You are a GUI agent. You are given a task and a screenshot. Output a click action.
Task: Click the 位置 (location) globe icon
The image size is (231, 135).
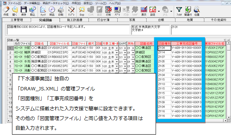(197, 11)
